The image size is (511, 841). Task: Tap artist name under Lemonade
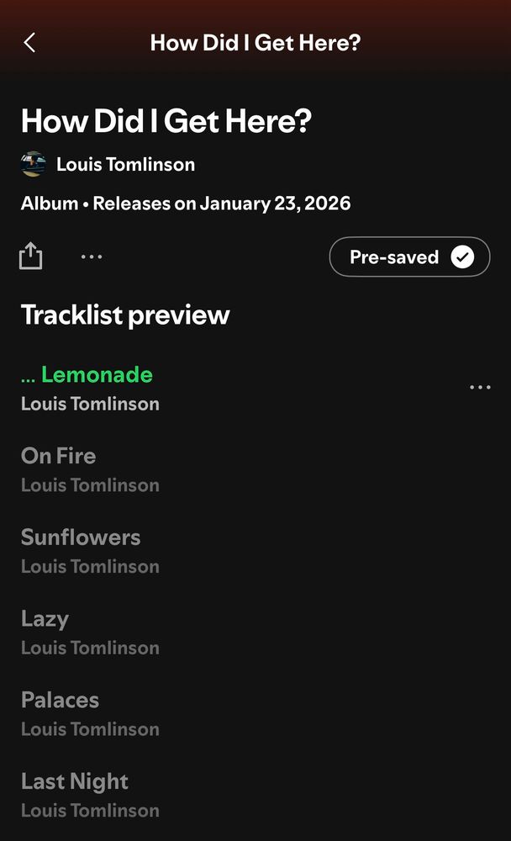pyautogui.click(x=90, y=404)
